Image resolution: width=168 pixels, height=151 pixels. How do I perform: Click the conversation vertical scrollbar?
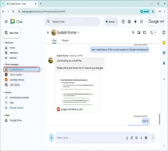(160, 119)
